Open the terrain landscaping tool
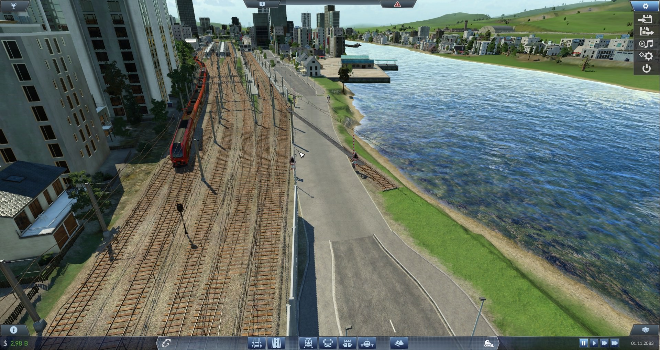This screenshot has width=660, height=350. point(399,343)
